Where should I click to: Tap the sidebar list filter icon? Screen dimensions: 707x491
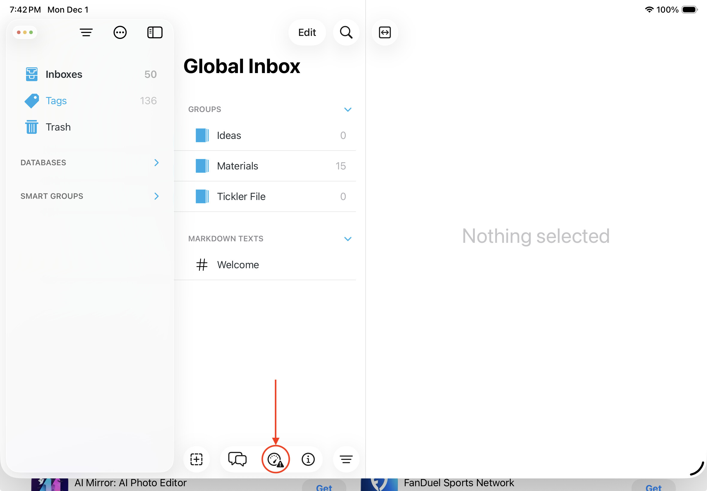point(86,32)
